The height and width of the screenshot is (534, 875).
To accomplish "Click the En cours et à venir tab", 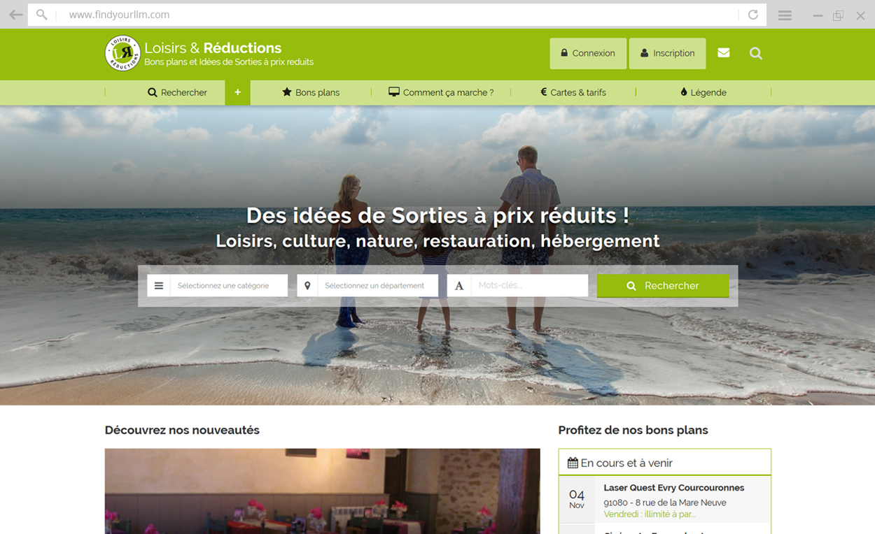I will pos(665,463).
